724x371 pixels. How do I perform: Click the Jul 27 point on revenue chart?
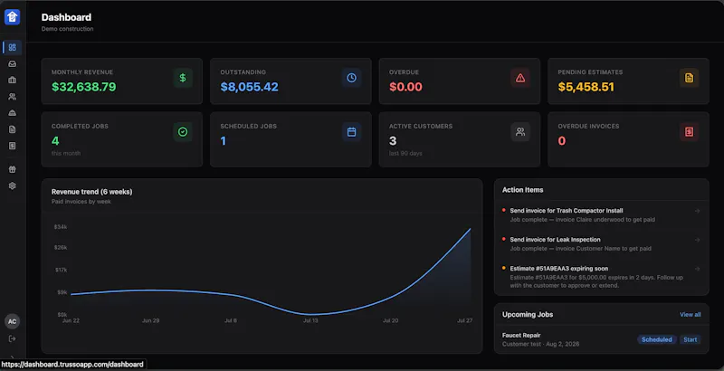pyautogui.click(x=471, y=228)
